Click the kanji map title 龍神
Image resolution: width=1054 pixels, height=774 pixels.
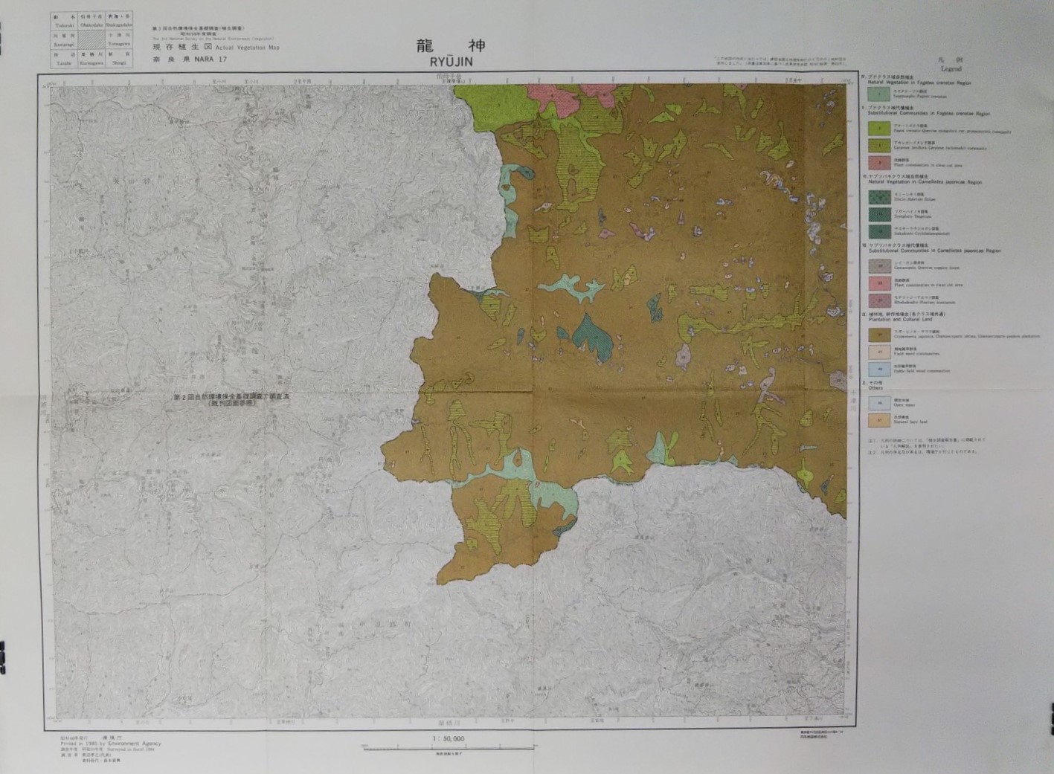[x=452, y=45]
